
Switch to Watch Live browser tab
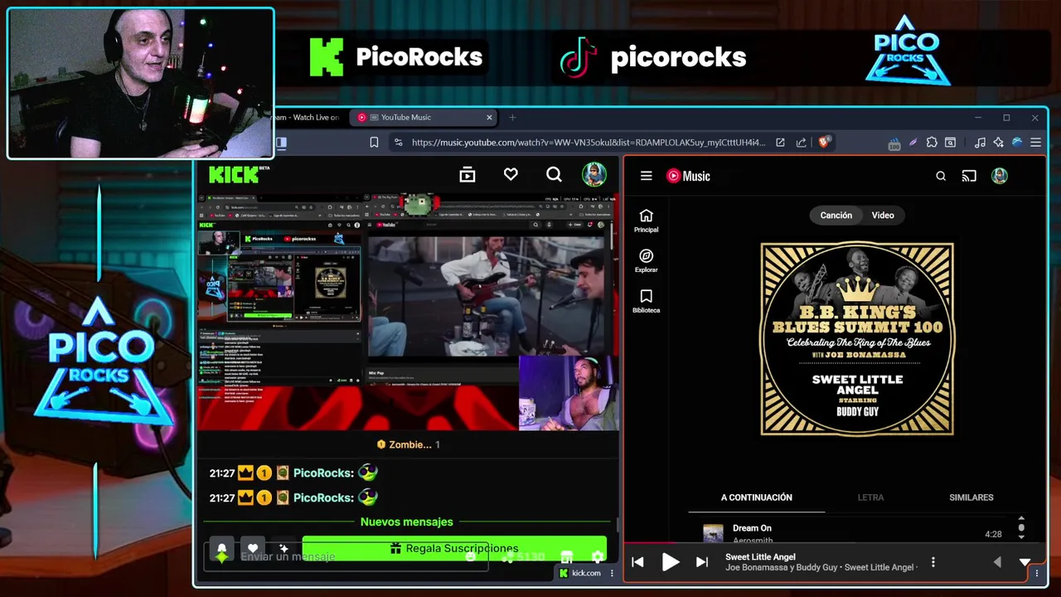click(x=308, y=117)
